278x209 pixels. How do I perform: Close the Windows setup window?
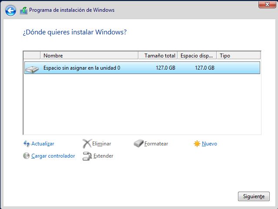click(267, 4)
